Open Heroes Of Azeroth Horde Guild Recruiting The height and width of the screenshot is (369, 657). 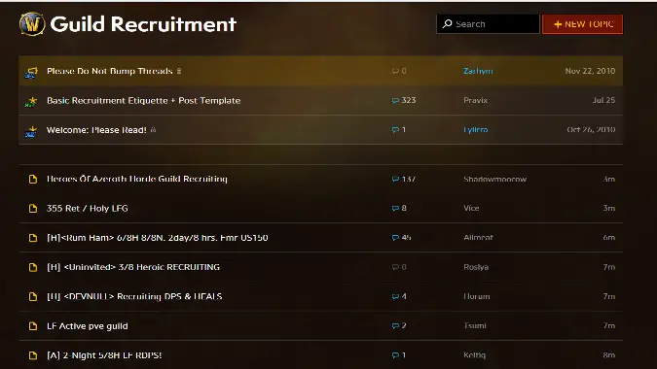(137, 179)
